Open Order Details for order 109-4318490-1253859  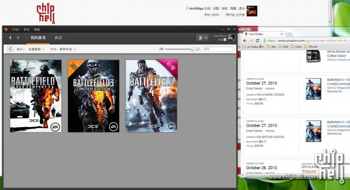[254, 88]
